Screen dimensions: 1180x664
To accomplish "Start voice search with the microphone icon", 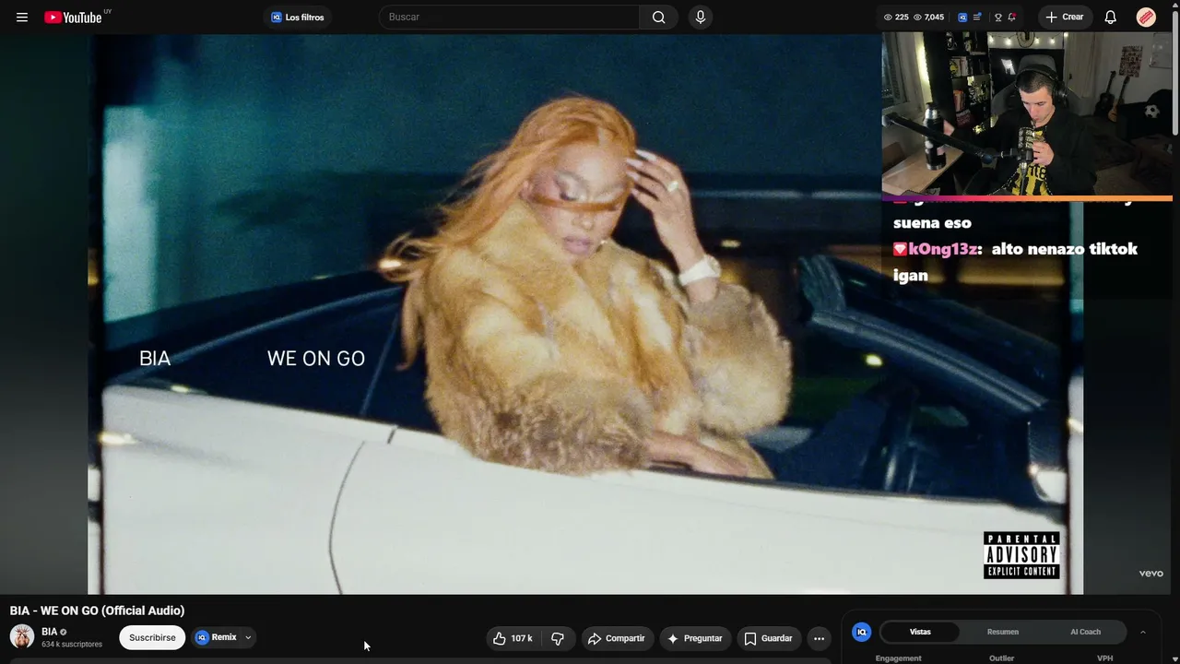I will coord(701,18).
